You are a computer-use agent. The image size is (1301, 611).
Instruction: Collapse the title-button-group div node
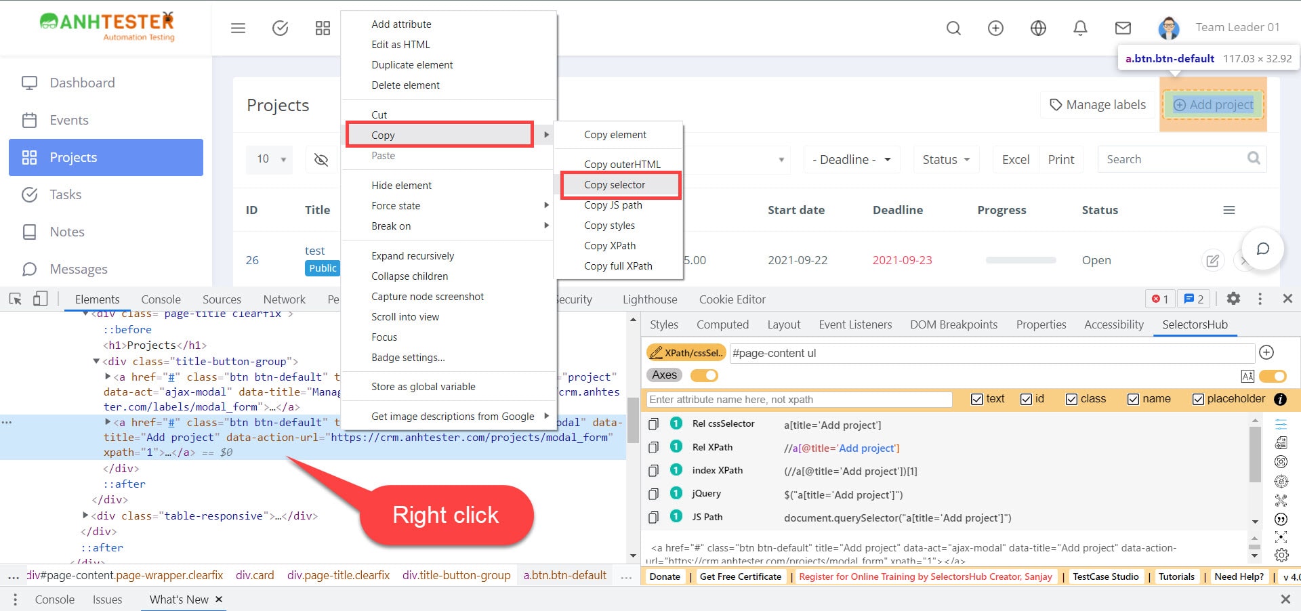tap(96, 361)
